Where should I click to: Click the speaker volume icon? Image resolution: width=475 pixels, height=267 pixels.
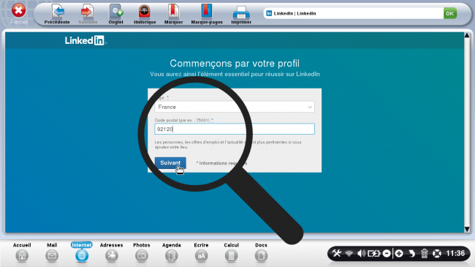(x=361, y=253)
